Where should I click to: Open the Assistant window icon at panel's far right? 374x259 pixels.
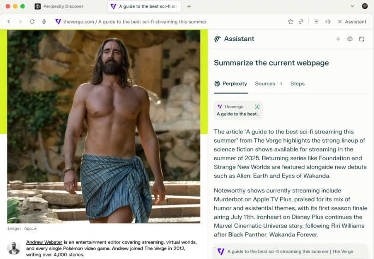(362, 39)
